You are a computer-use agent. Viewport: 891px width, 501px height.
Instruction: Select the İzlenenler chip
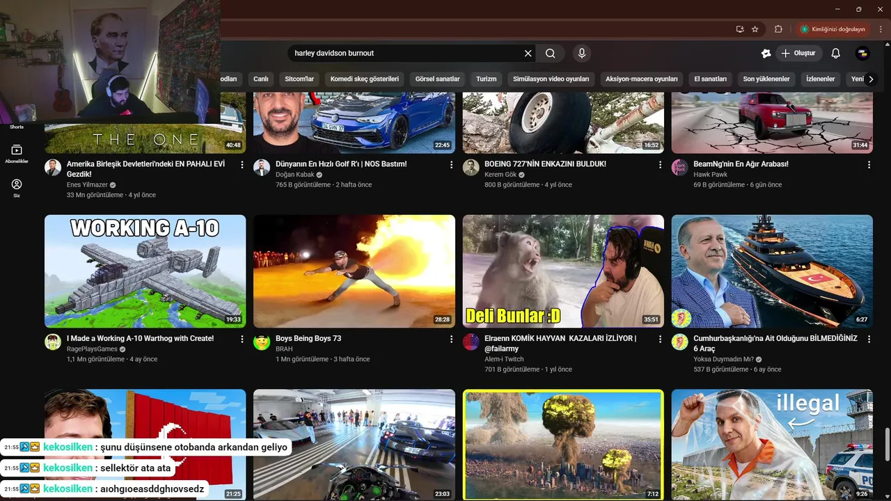pos(821,79)
